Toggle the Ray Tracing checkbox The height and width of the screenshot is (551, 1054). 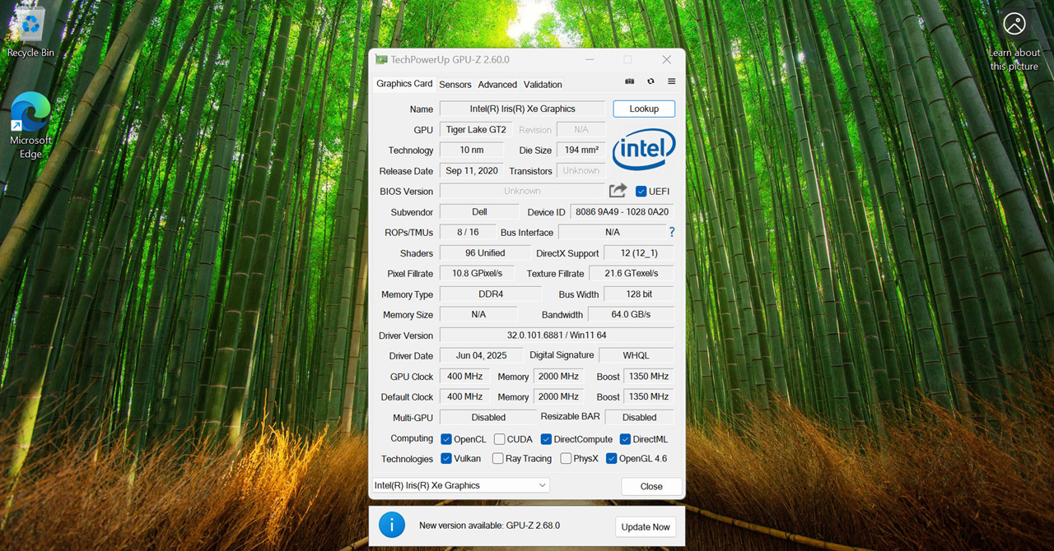pyautogui.click(x=497, y=459)
